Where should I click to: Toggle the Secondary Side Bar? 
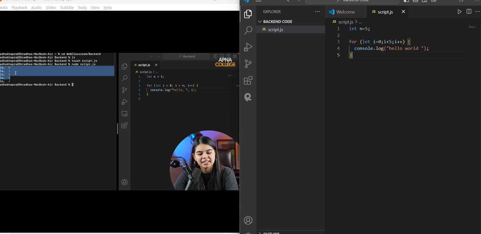[x=424, y=1]
